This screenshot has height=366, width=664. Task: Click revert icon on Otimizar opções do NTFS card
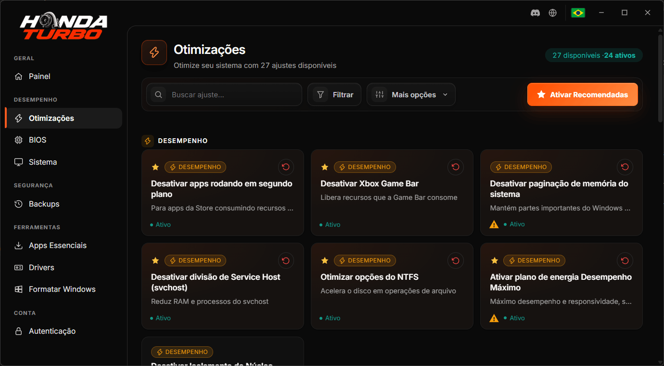(x=455, y=261)
